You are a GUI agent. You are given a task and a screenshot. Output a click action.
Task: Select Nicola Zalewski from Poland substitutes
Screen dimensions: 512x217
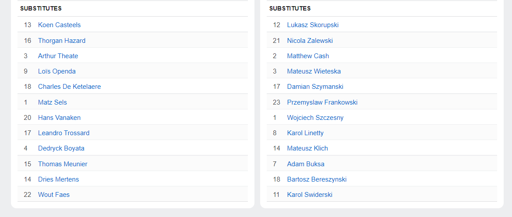click(x=310, y=41)
